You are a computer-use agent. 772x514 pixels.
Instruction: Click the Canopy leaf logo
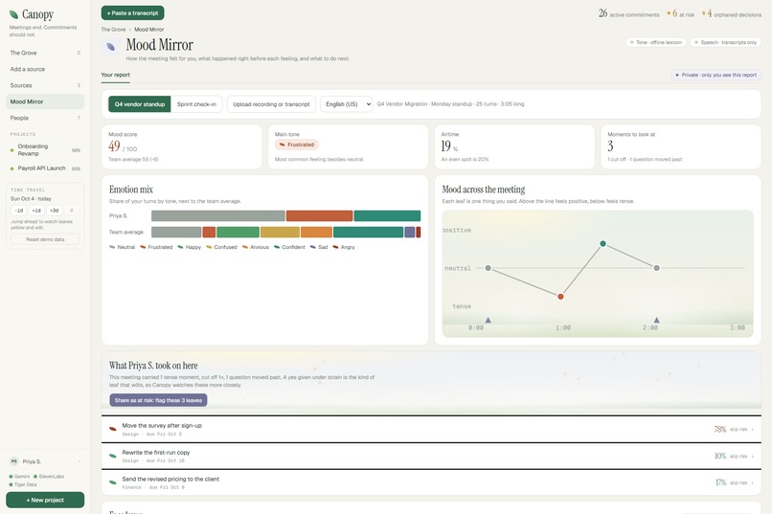coord(13,14)
